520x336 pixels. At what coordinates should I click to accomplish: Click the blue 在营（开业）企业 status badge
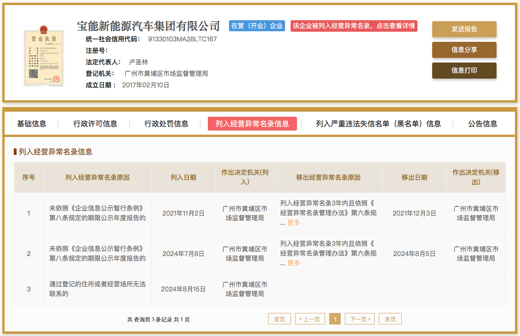point(257,26)
